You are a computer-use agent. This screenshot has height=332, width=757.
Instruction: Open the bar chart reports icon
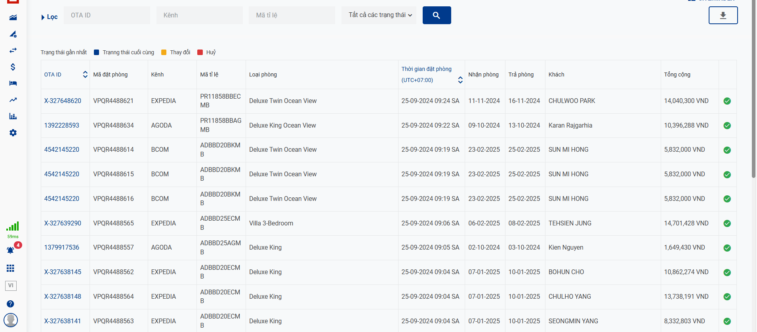pos(13,116)
